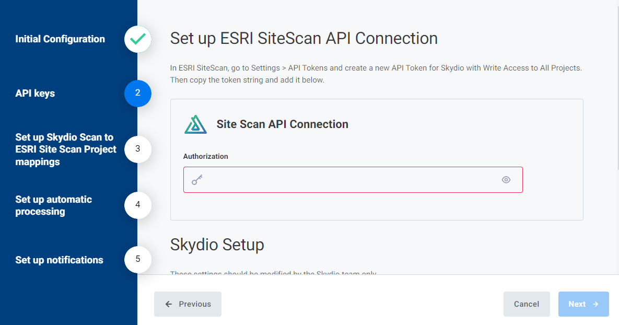Click the Authorization field label

[206, 156]
